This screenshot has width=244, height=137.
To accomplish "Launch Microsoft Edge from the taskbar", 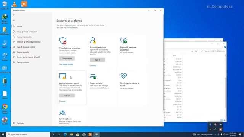I will [x=65, y=134].
